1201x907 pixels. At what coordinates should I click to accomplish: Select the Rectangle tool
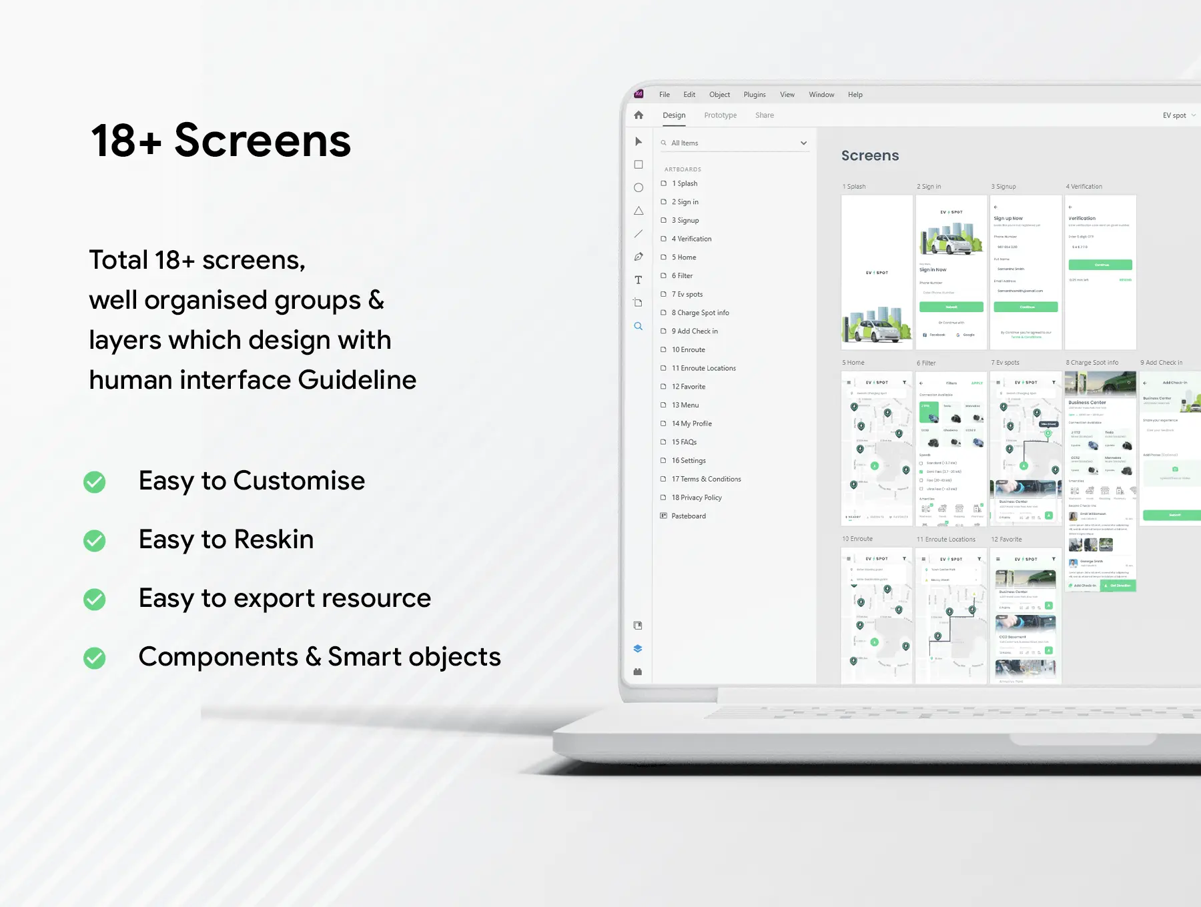(639, 165)
